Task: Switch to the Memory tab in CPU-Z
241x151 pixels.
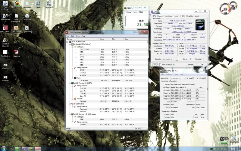Action: pos(177,16)
